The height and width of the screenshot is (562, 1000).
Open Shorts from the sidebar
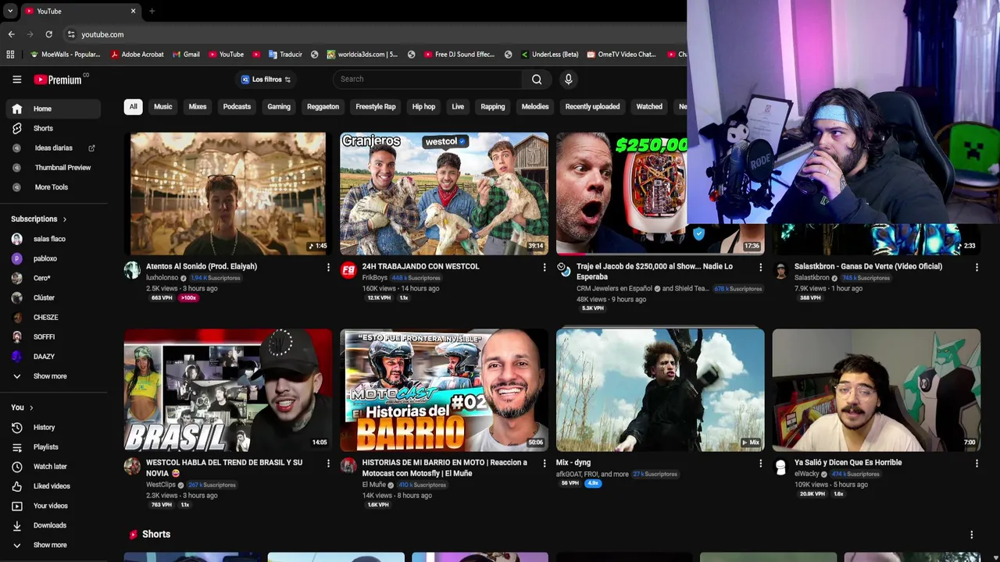click(x=53, y=128)
